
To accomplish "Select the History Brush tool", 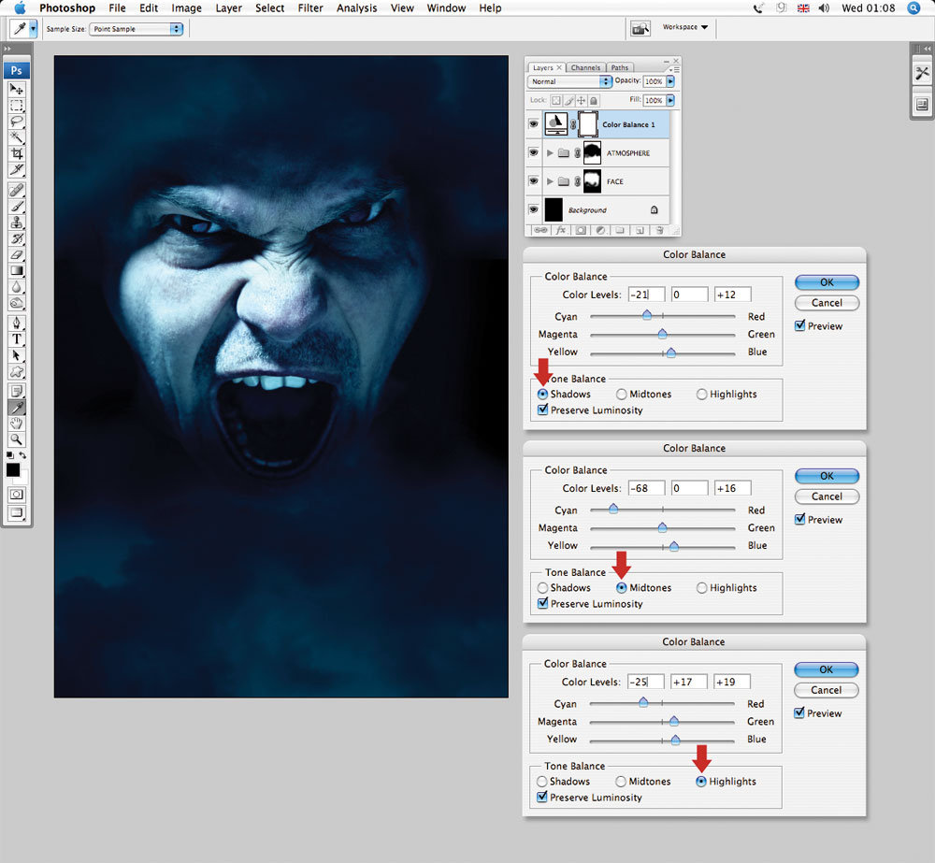I will click(x=17, y=238).
